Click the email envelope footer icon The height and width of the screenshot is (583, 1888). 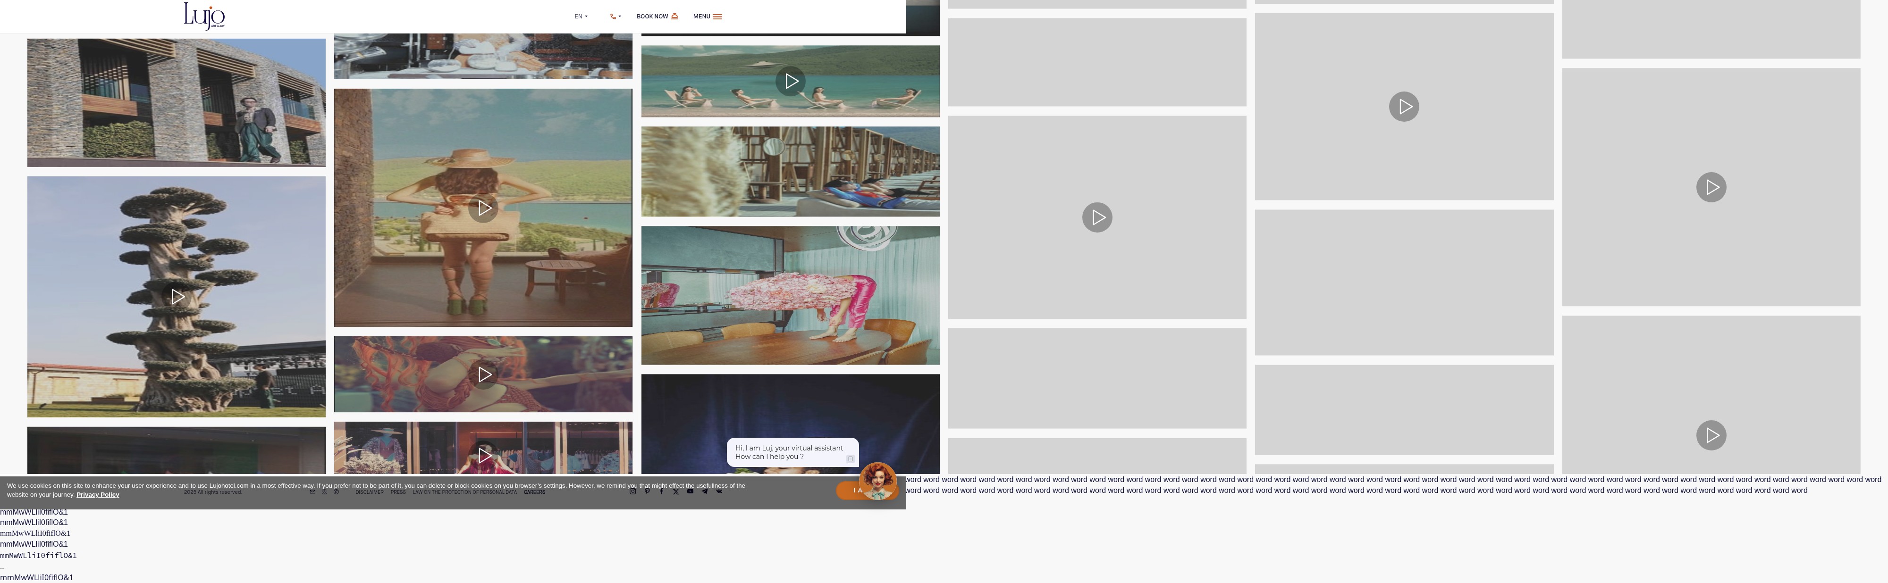[x=312, y=491]
